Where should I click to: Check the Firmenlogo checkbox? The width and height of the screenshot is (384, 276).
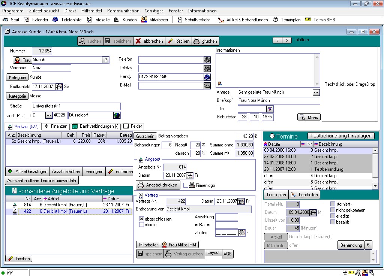(x=186, y=185)
